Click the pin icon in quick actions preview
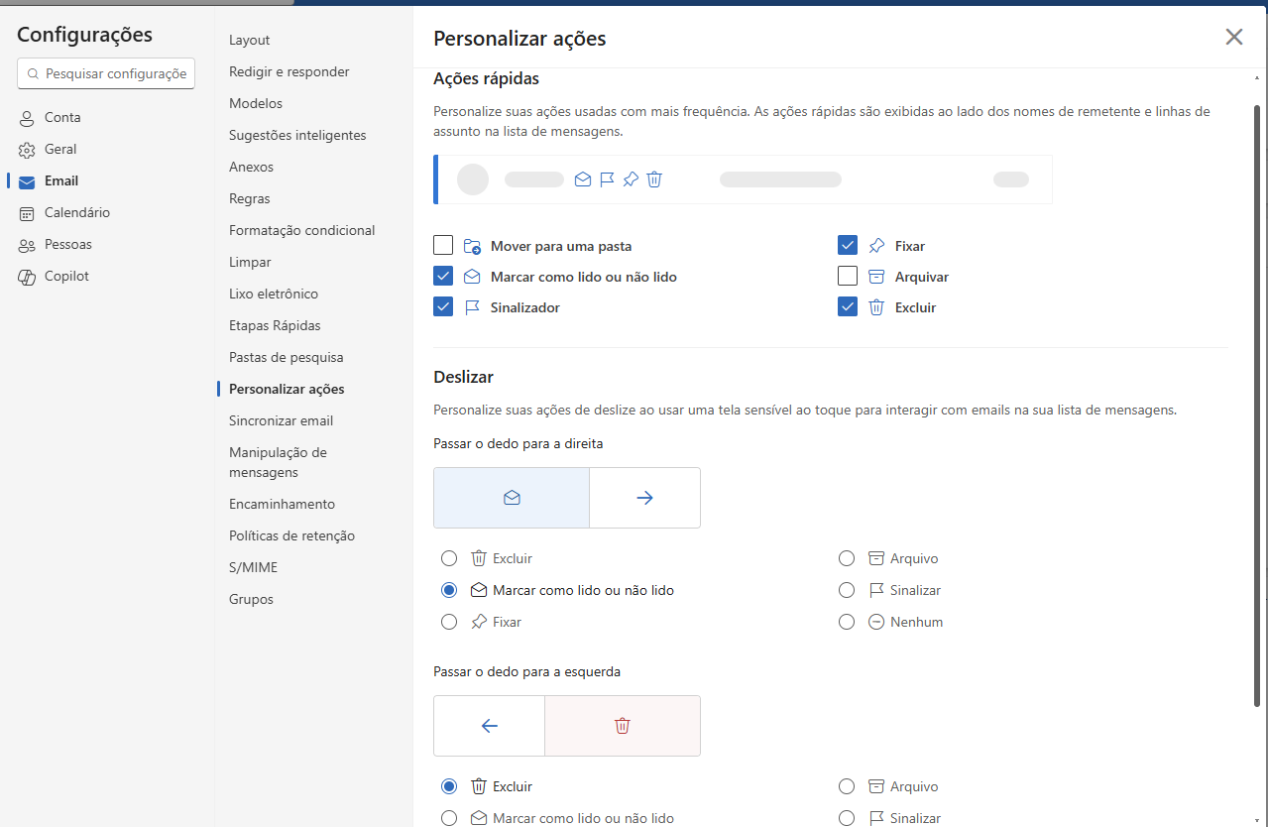 tap(631, 179)
